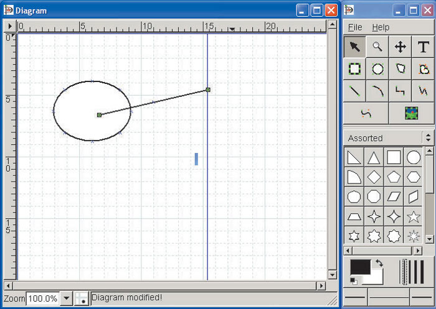The width and height of the screenshot is (436, 309).
Task: Click the middle line style button
Action: pos(389,297)
